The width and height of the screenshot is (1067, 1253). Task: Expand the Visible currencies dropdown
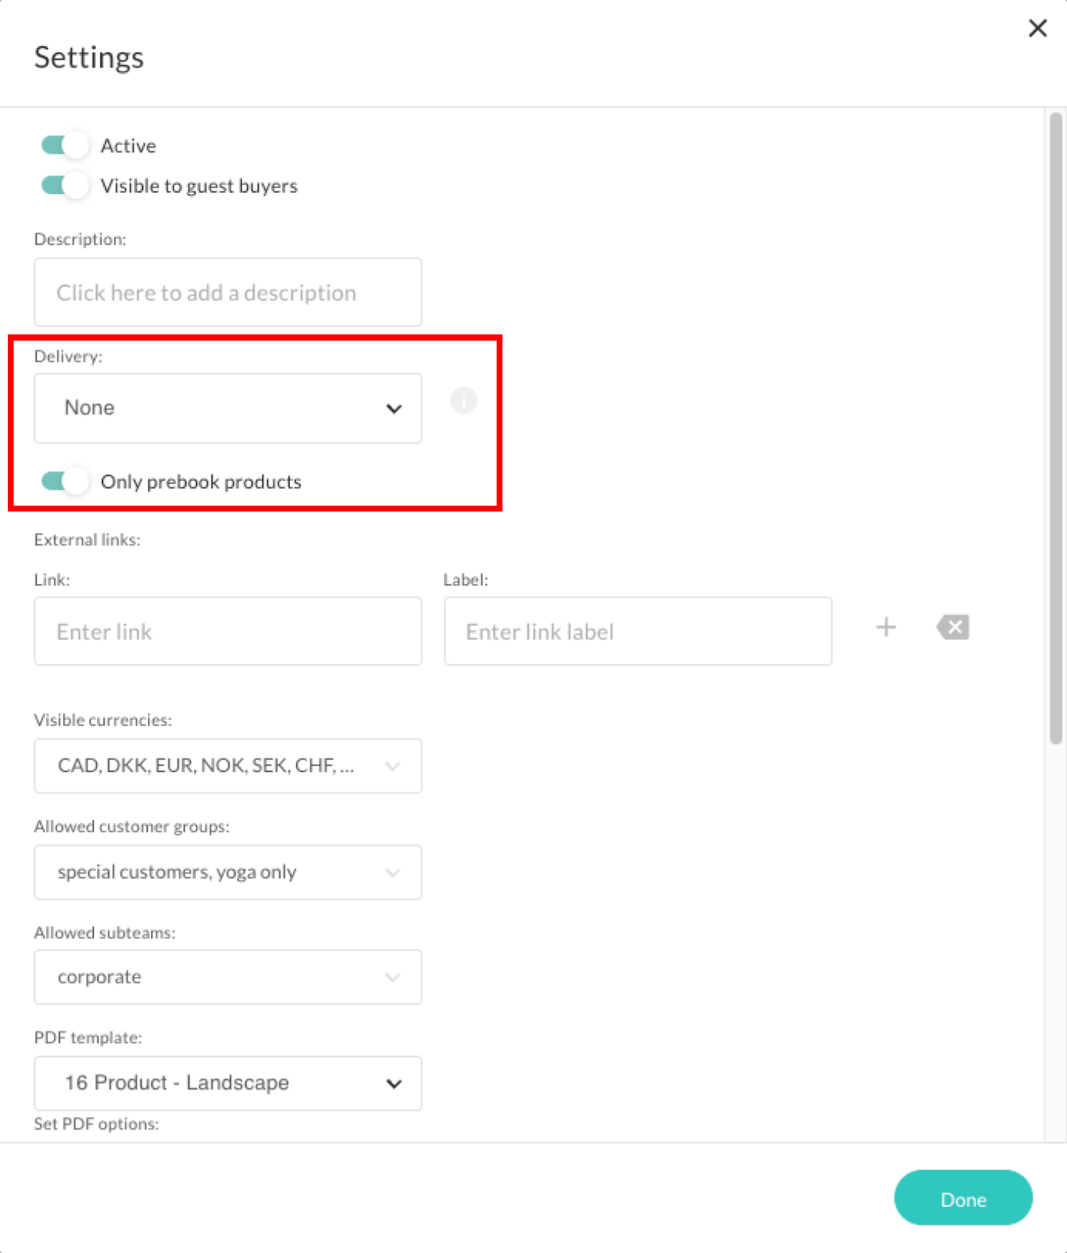pyautogui.click(x=228, y=766)
